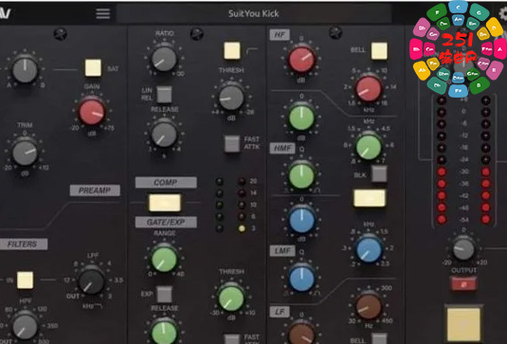Viewport: 507px width, 344px height.
Task: Click the LF band label
Action: (x=280, y=312)
